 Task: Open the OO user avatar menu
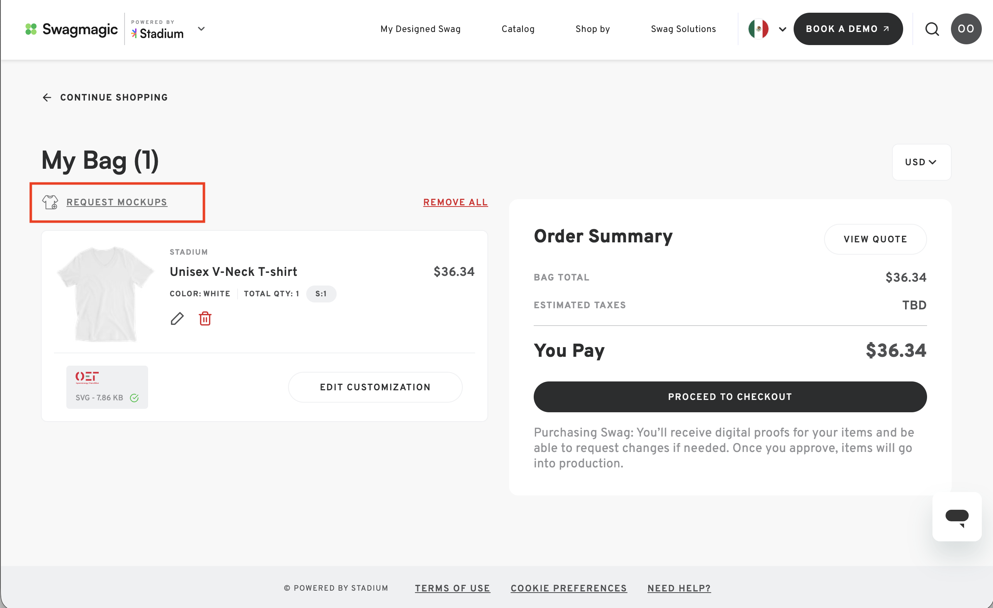[x=966, y=29]
